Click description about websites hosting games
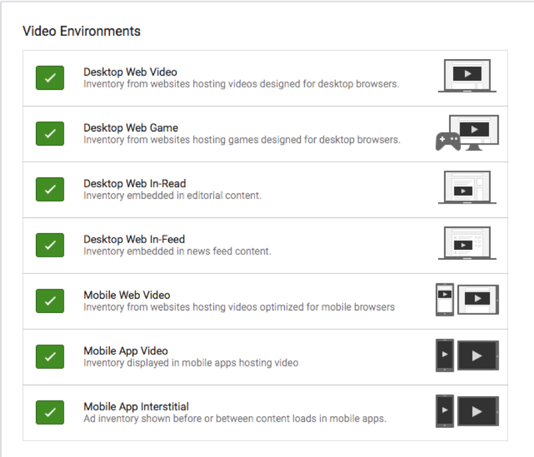534x457 pixels. click(242, 140)
